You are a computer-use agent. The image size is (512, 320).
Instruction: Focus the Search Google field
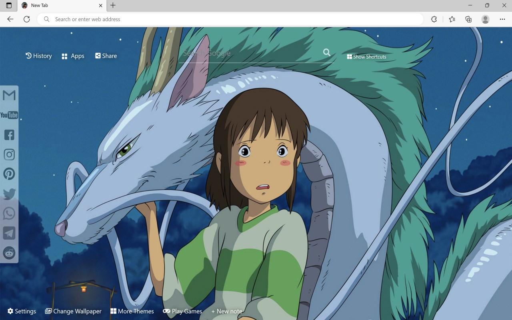coord(250,53)
